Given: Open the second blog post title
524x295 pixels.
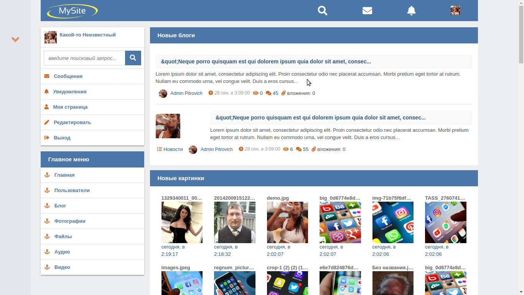Looking at the screenshot, I should (321, 118).
